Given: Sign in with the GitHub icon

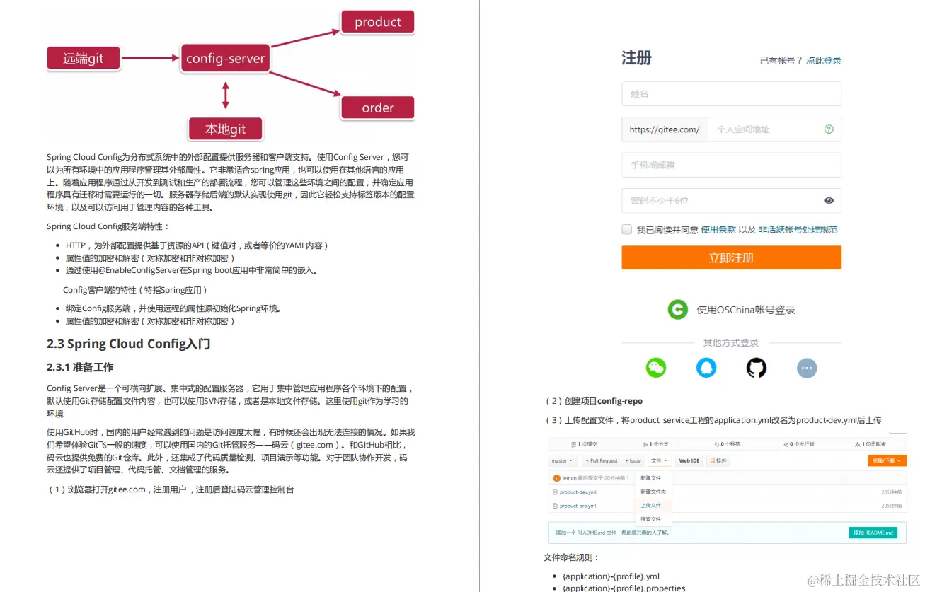Looking at the screenshot, I should click(x=756, y=368).
